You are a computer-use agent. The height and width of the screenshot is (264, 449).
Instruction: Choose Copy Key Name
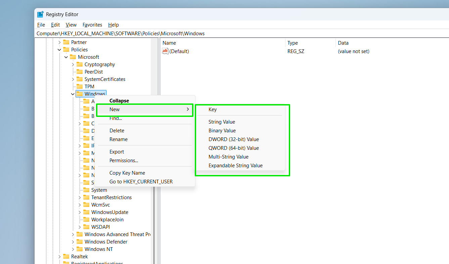[x=145, y=173]
